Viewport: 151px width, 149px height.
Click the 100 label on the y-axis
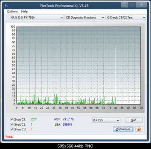coord(13,27)
